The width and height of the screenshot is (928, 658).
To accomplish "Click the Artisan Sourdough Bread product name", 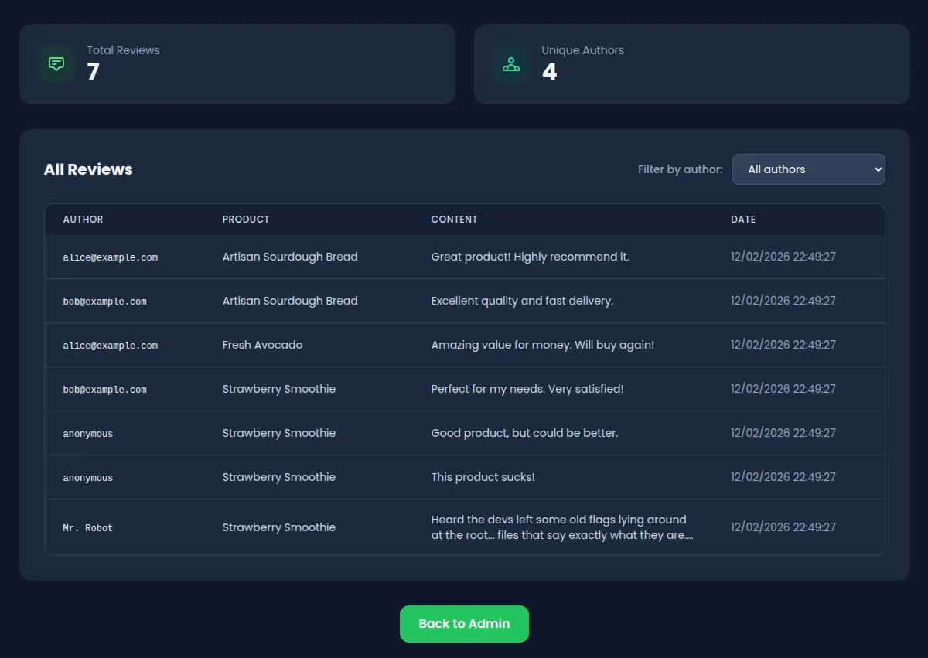I will [x=290, y=257].
